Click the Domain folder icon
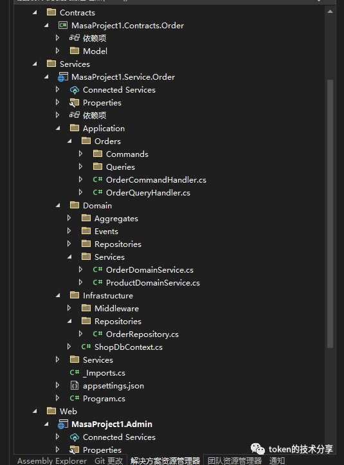 tap(75, 205)
